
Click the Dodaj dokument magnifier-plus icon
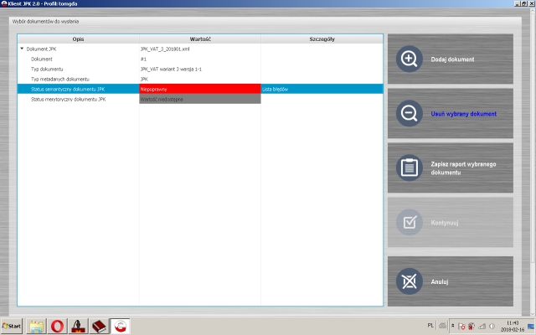(409, 59)
